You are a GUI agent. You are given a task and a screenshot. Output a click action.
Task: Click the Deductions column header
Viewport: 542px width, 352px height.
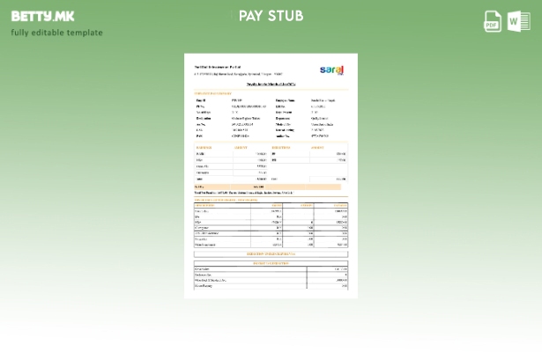pos(281,147)
